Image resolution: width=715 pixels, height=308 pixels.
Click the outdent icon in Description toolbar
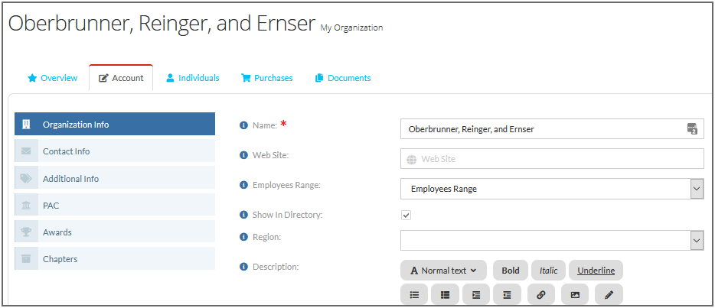pos(507,295)
